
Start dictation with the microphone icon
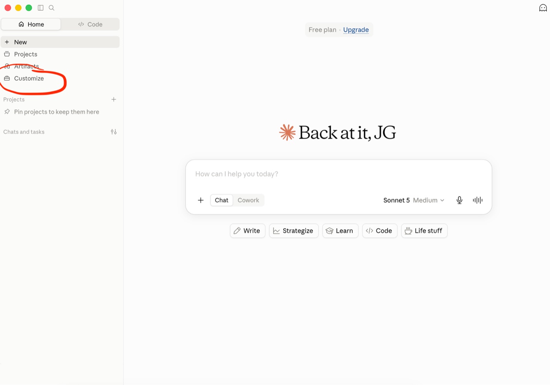pyautogui.click(x=459, y=200)
